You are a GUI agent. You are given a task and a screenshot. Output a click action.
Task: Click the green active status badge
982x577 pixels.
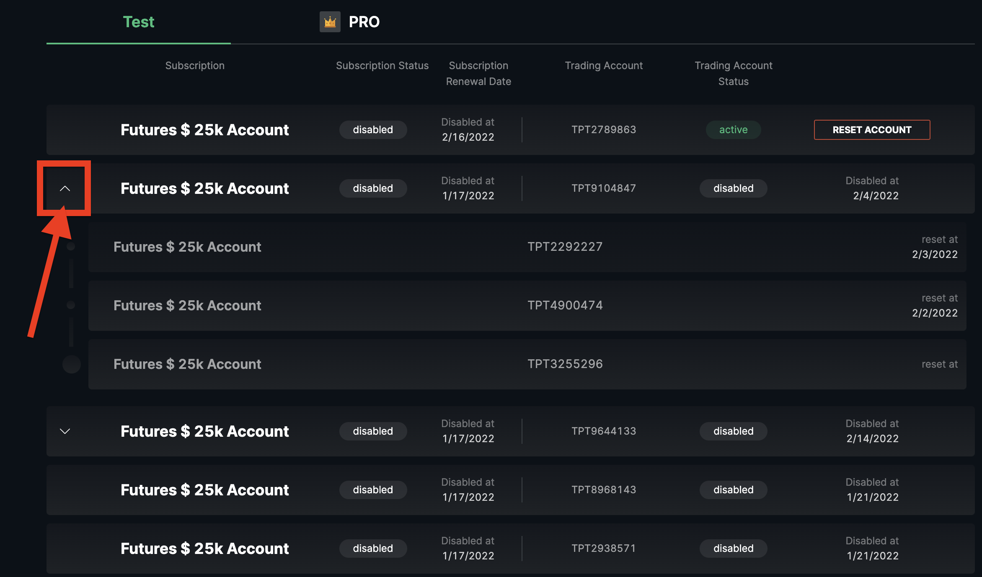pyautogui.click(x=733, y=130)
